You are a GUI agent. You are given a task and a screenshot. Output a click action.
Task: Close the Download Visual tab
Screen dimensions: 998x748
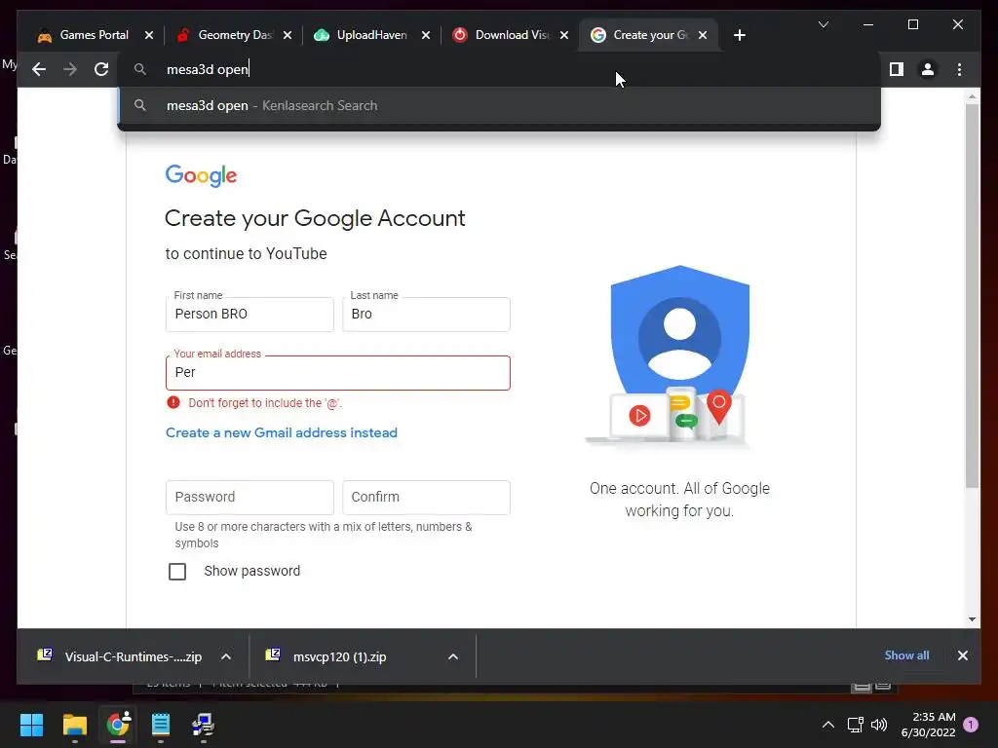click(564, 35)
